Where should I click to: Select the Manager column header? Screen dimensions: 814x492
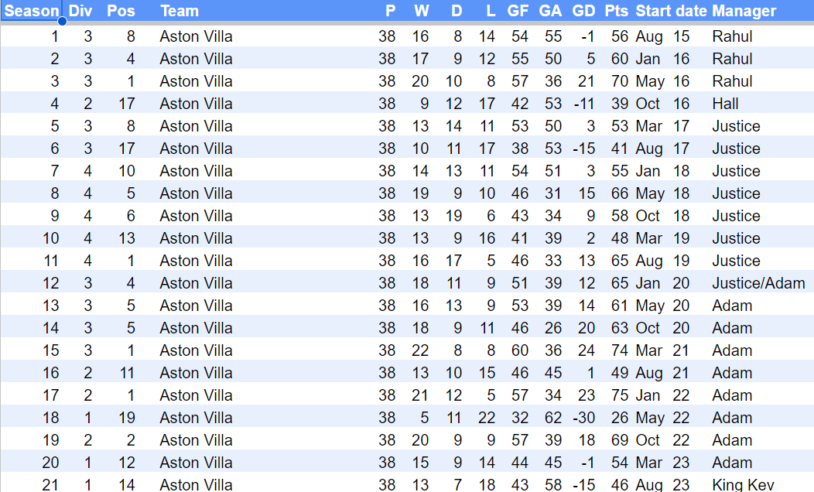tap(744, 11)
